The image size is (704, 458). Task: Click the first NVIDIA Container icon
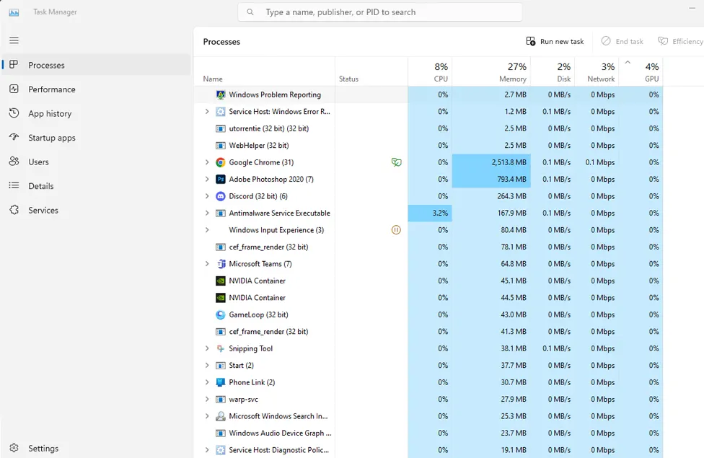pos(221,281)
